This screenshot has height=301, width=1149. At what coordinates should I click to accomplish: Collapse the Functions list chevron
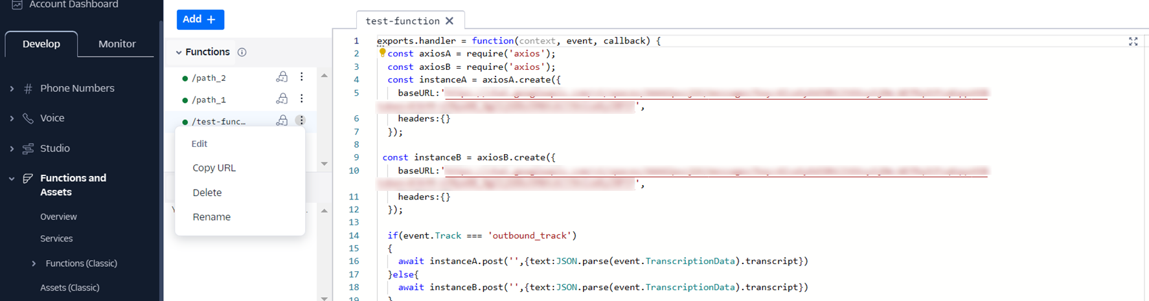coord(179,52)
